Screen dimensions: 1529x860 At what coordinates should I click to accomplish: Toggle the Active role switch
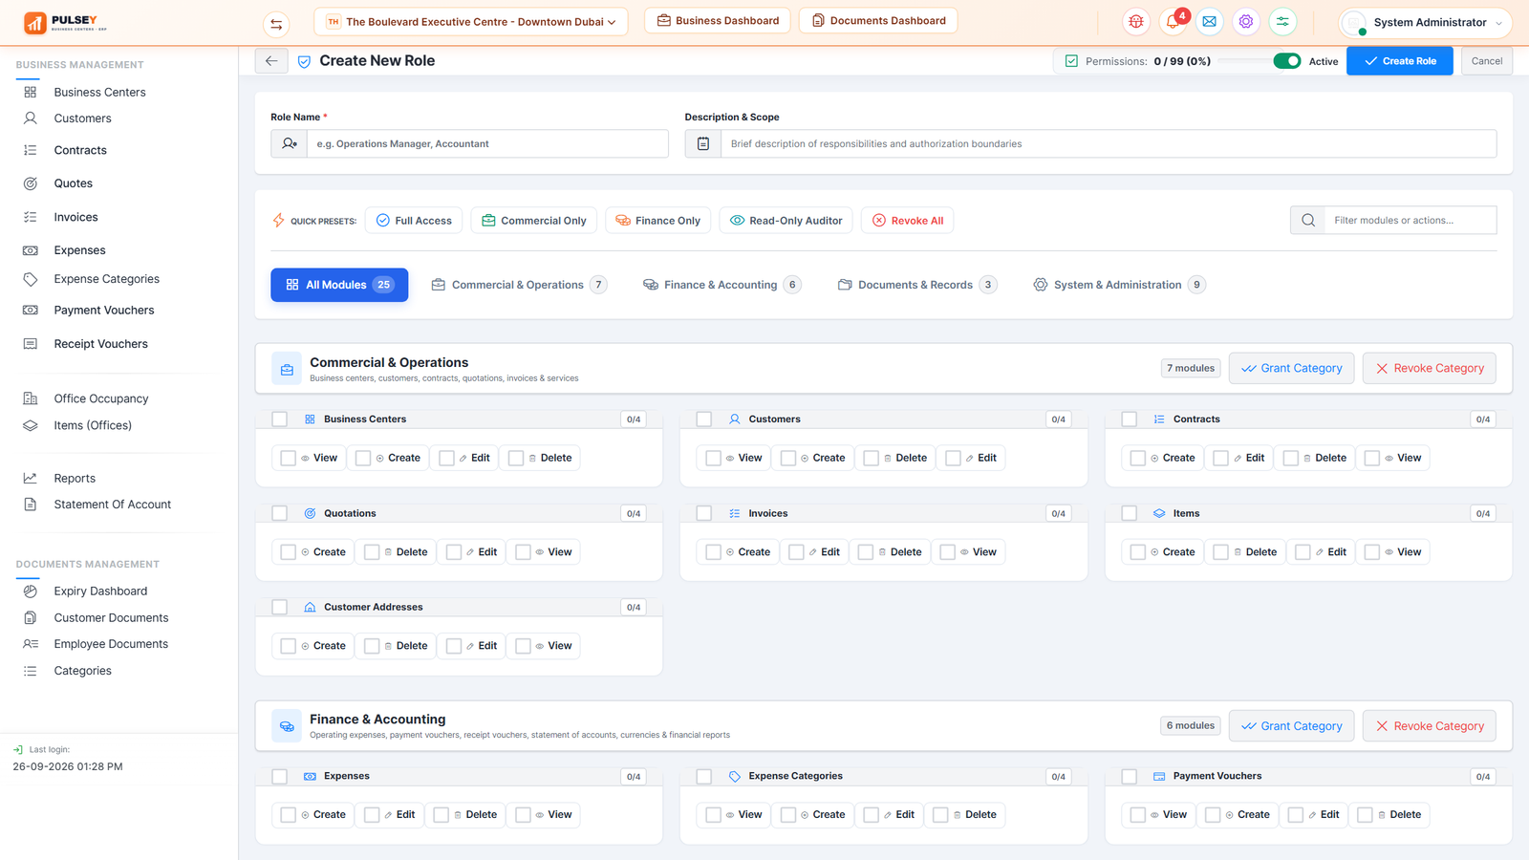point(1286,61)
